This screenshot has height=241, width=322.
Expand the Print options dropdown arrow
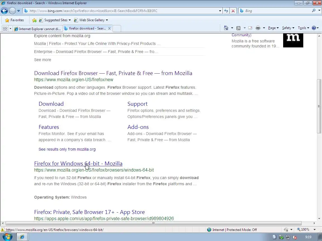[264, 28]
